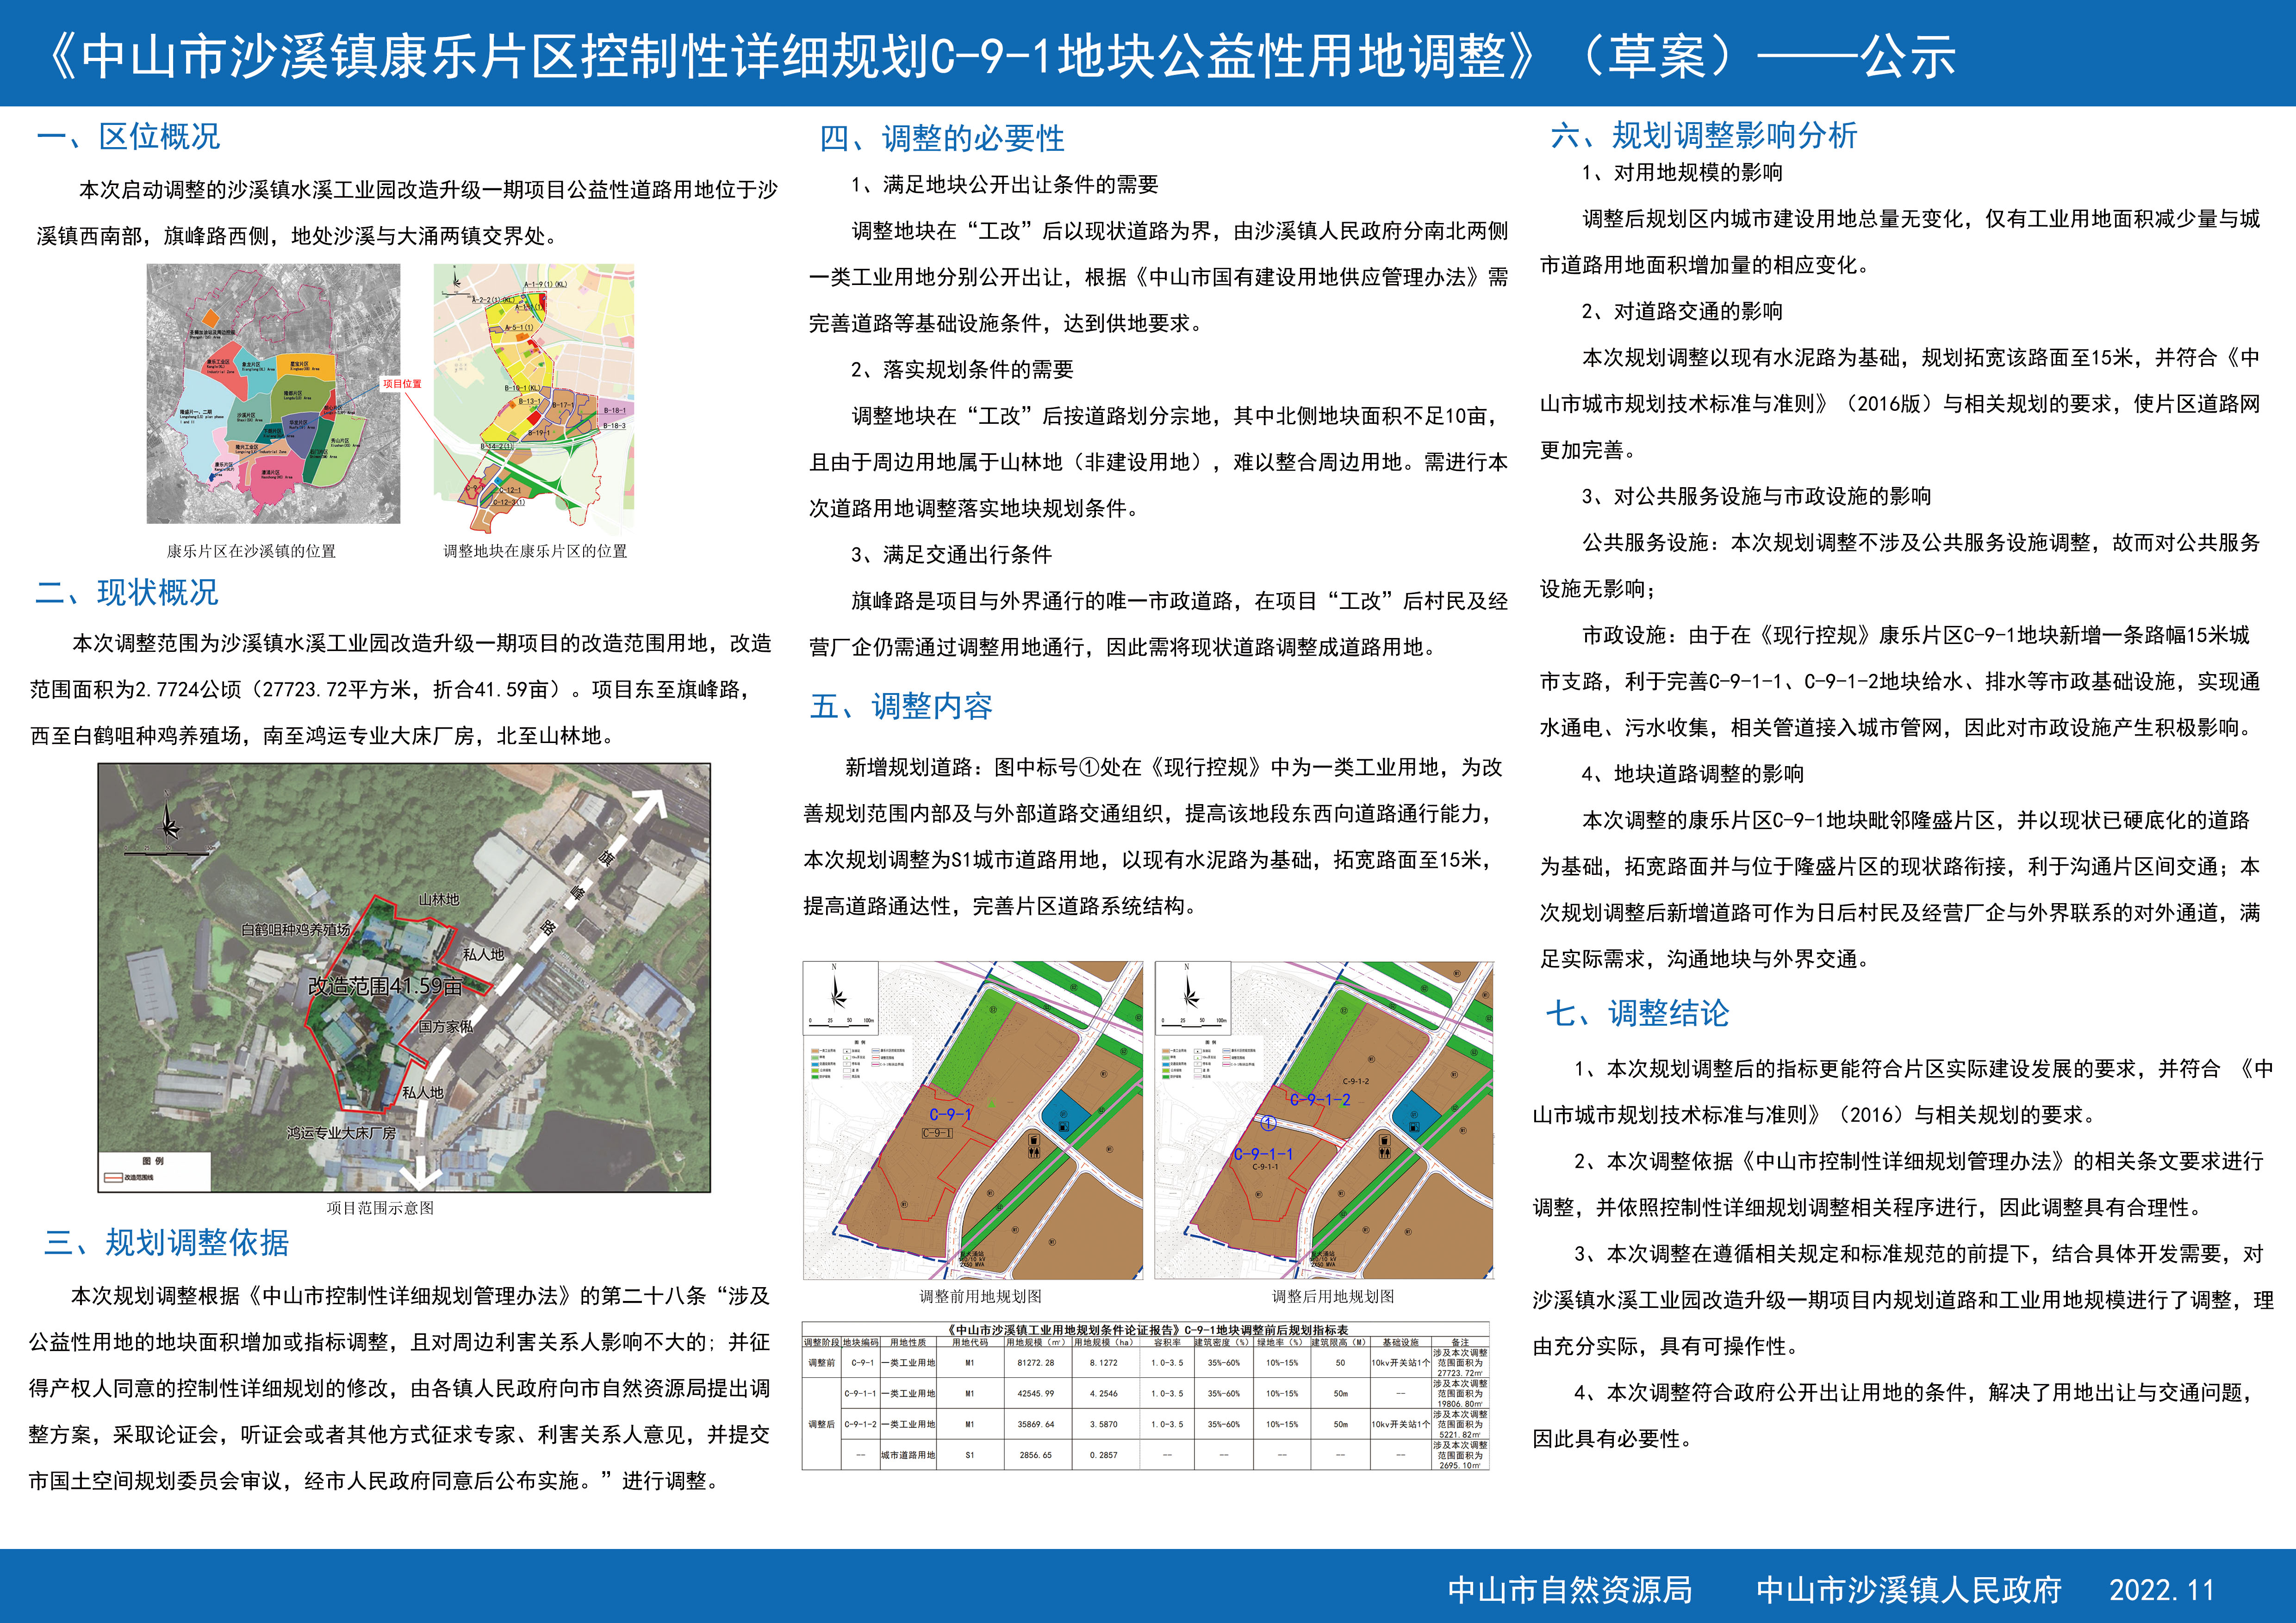Select the 五、调整内容 heading
The height and width of the screenshot is (1623, 2296).
click(901, 706)
